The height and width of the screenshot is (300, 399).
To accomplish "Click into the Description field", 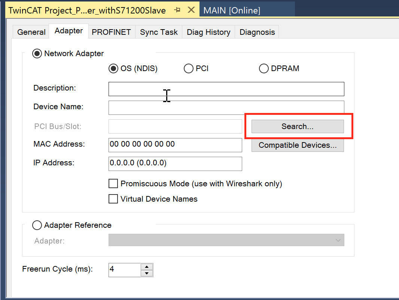I will [226, 89].
